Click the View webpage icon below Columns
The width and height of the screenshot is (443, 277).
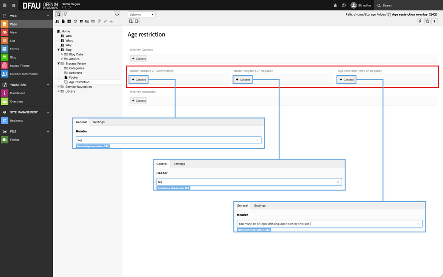pyautogui.click(x=131, y=21)
